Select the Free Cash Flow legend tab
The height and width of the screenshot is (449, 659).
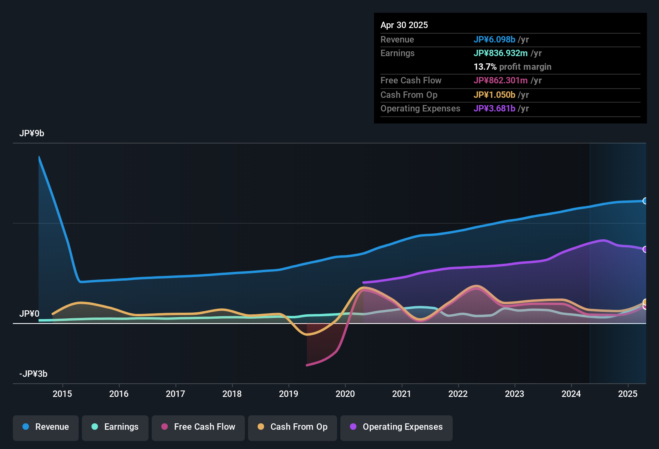point(198,427)
